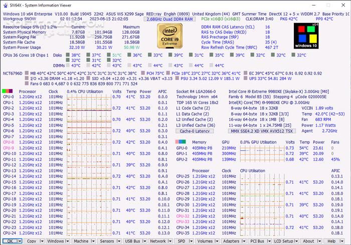Click the disk sensor square beside 33°C
The image size is (351, 245).
coord(150,54)
